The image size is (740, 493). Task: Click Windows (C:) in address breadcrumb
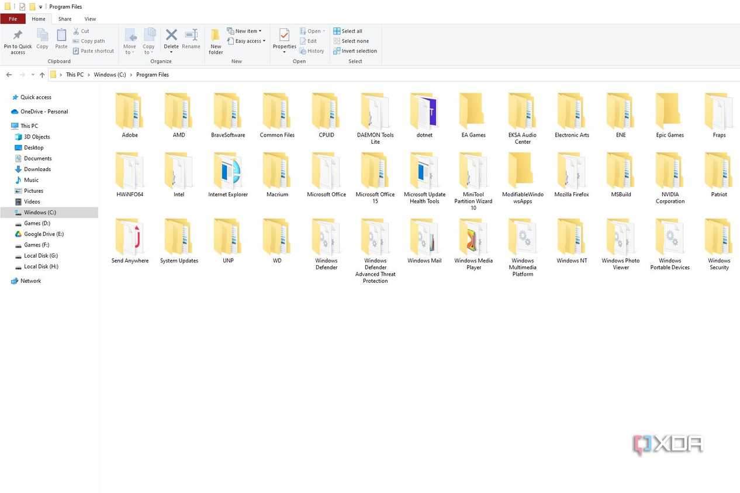[110, 75]
